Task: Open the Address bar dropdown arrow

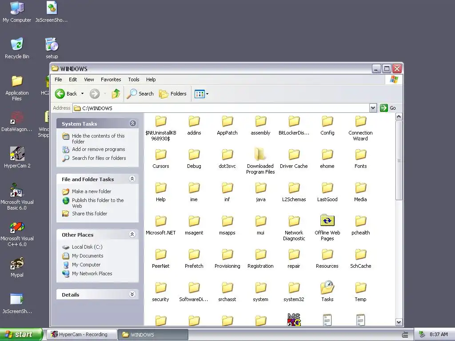Action: [373, 108]
